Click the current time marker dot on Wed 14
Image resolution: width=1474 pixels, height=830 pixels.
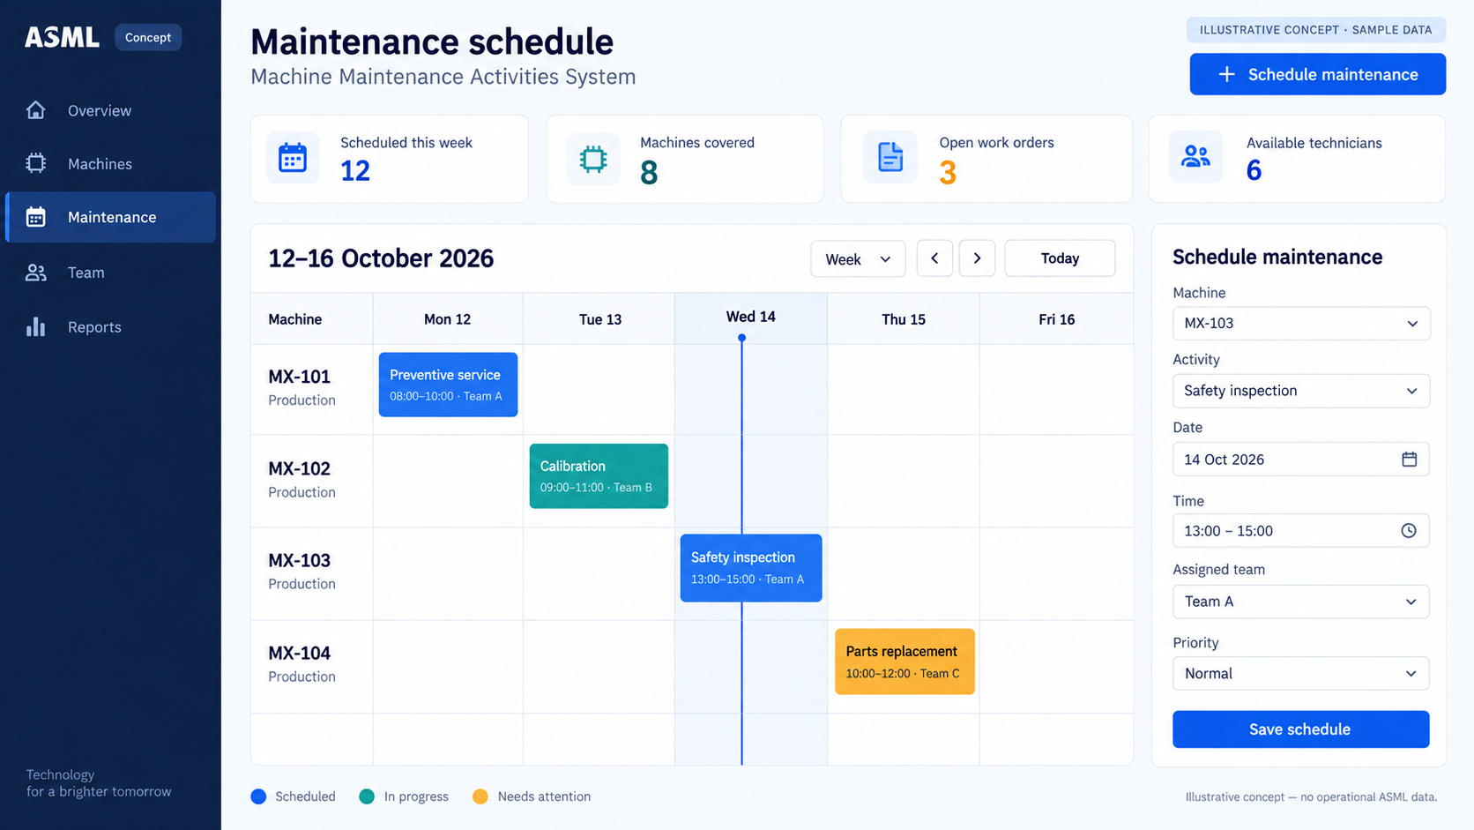pos(741,338)
